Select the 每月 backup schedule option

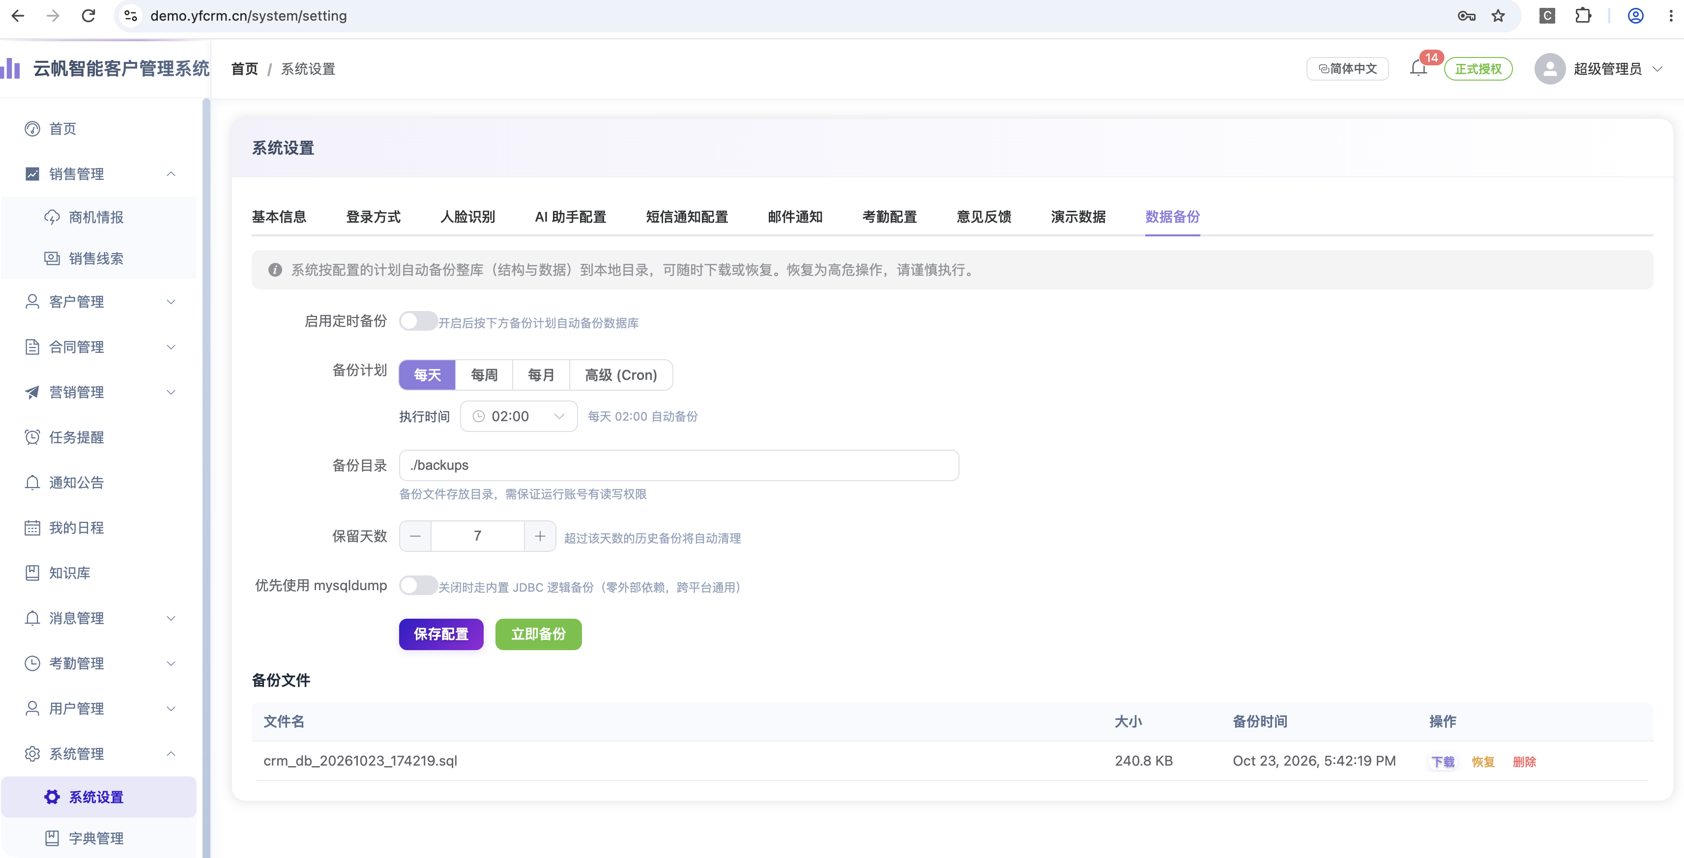tap(541, 375)
